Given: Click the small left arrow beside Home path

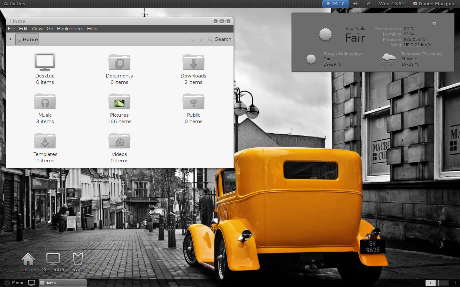Looking at the screenshot, I should point(10,39).
